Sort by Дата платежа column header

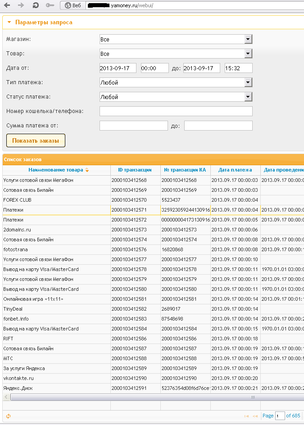tap(235, 170)
